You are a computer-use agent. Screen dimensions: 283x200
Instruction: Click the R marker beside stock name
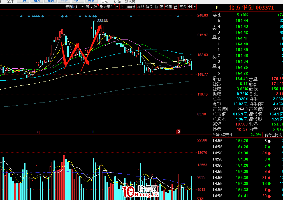pos(217,8)
